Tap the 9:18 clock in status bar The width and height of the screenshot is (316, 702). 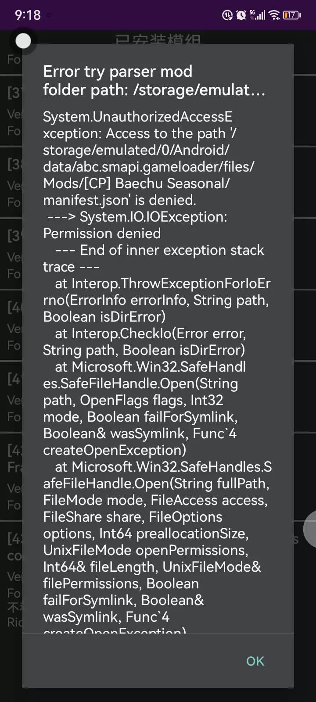28,15
